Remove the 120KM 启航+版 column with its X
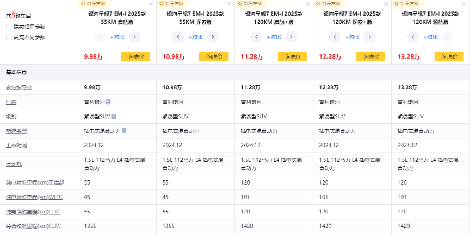 coord(307,4)
